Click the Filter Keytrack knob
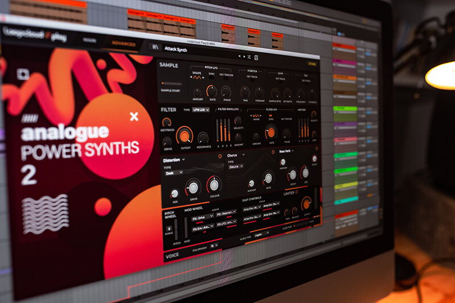Image resolution: width=455 pixels, height=303 pixels. [167, 123]
